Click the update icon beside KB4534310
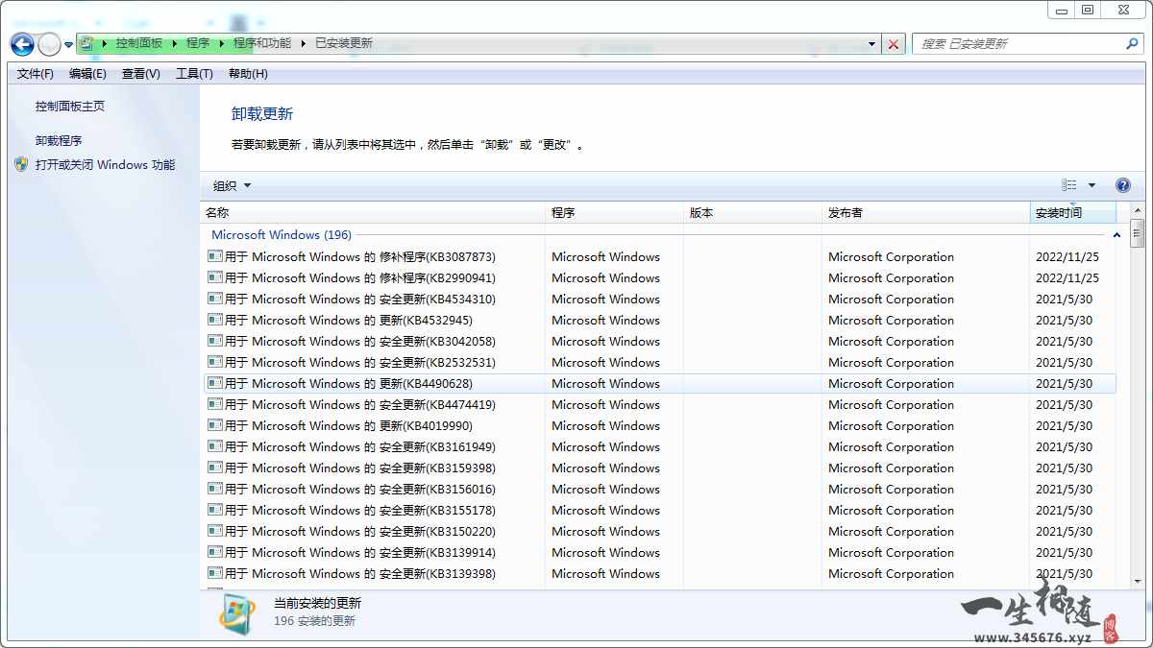Viewport: 1153px width, 648px height. click(x=216, y=299)
